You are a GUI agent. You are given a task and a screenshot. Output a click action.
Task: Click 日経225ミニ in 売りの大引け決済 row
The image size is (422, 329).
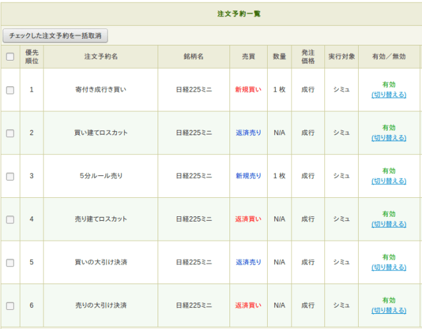[x=194, y=305]
